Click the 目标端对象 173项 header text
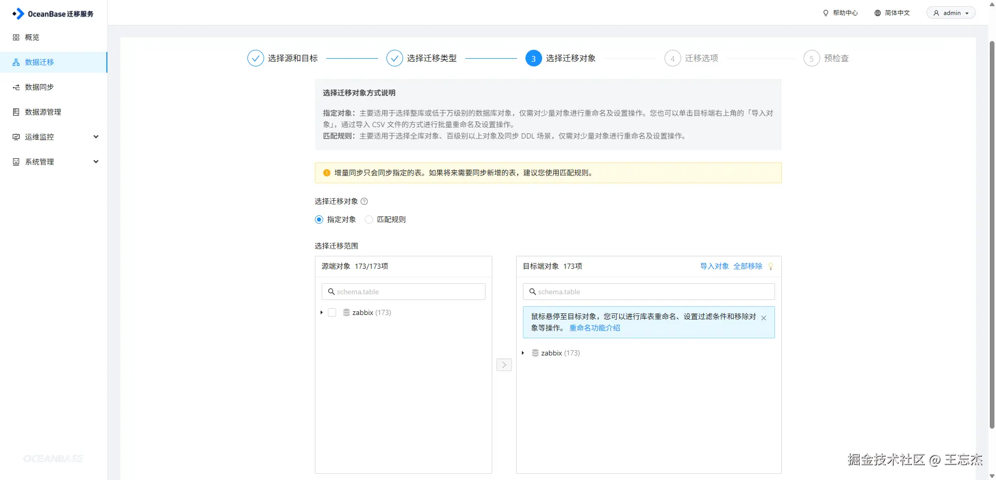 (x=552, y=266)
